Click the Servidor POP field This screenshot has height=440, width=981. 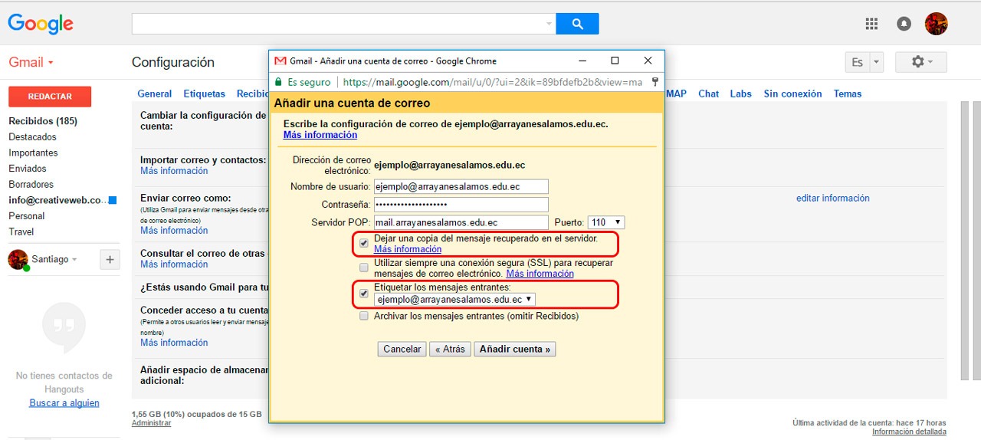pos(461,222)
